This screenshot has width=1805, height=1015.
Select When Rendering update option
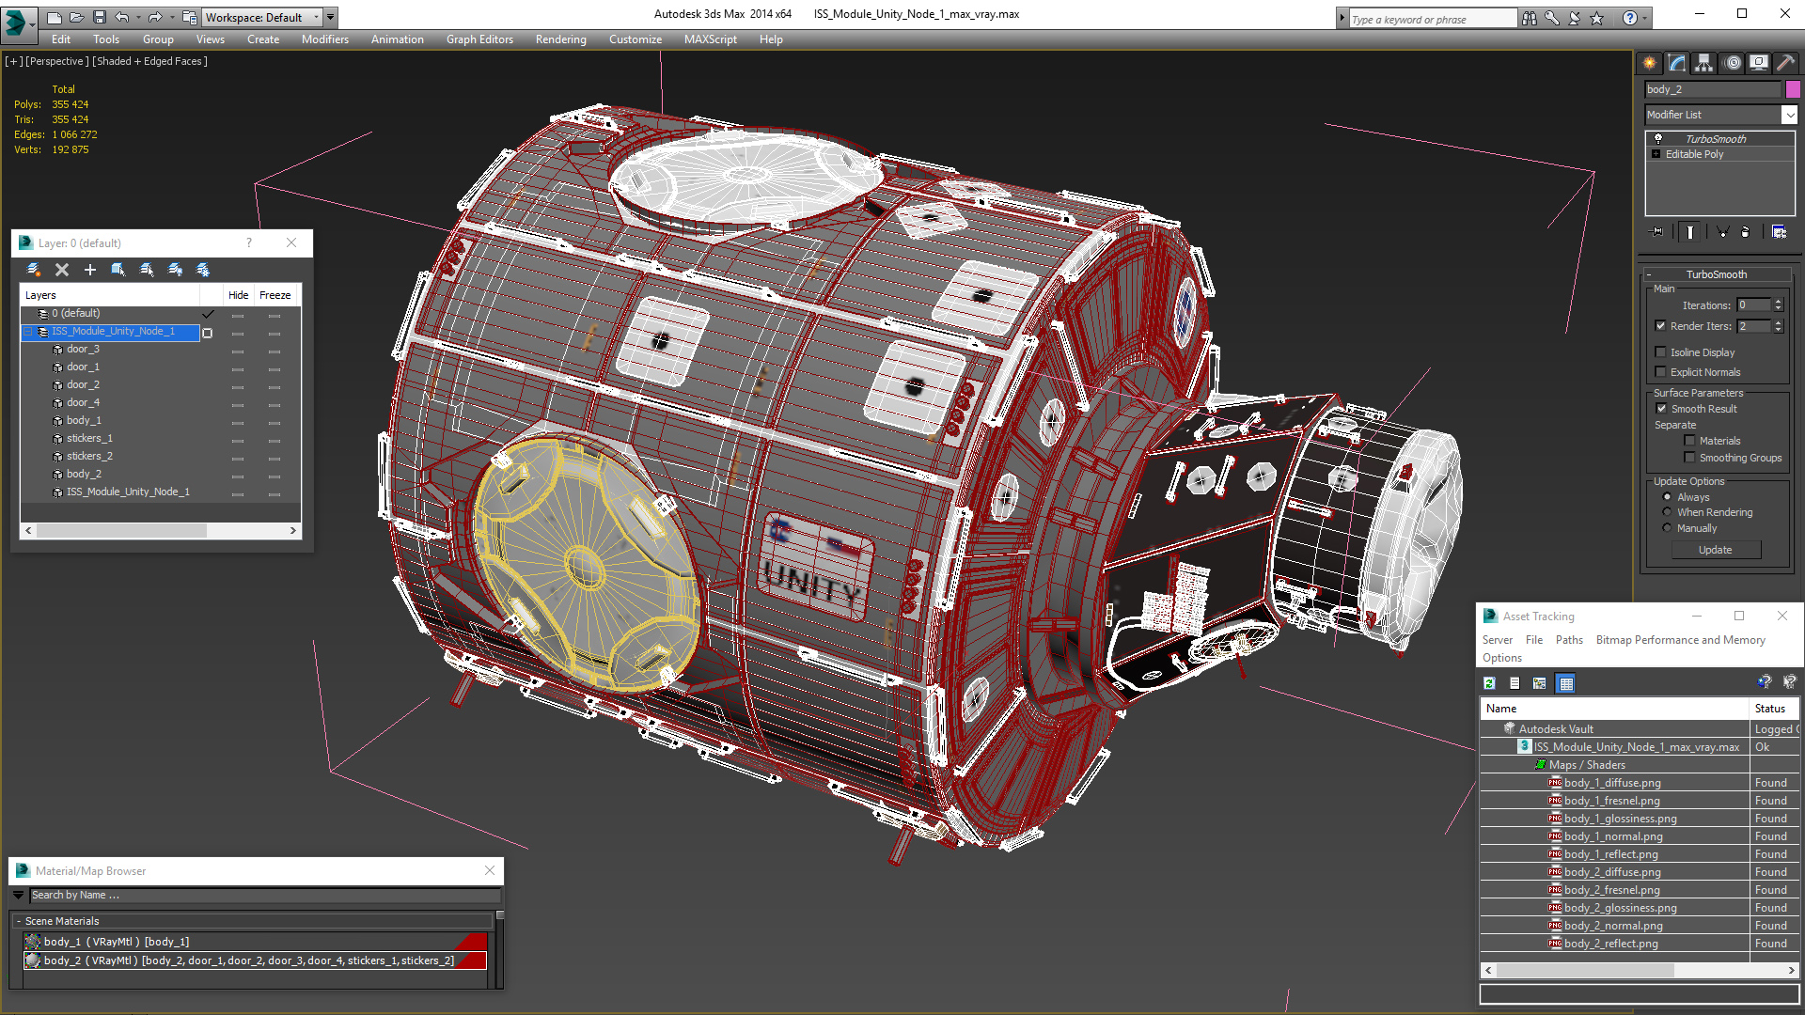(x=1668, y=512)
